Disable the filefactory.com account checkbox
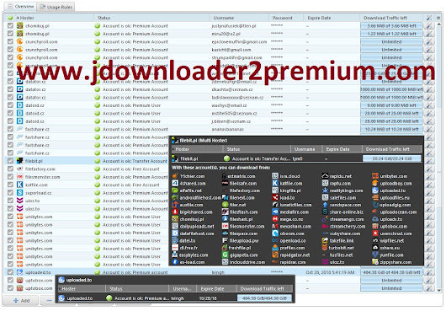The height and width of the screenshot is (311, 446). pos(11,169)
